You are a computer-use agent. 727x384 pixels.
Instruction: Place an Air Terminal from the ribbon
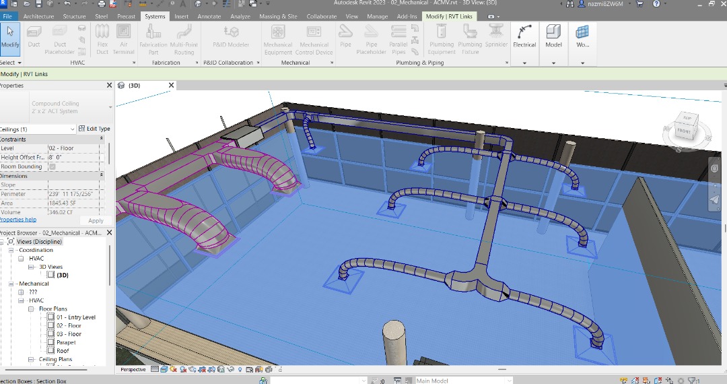tap(123, 40)
